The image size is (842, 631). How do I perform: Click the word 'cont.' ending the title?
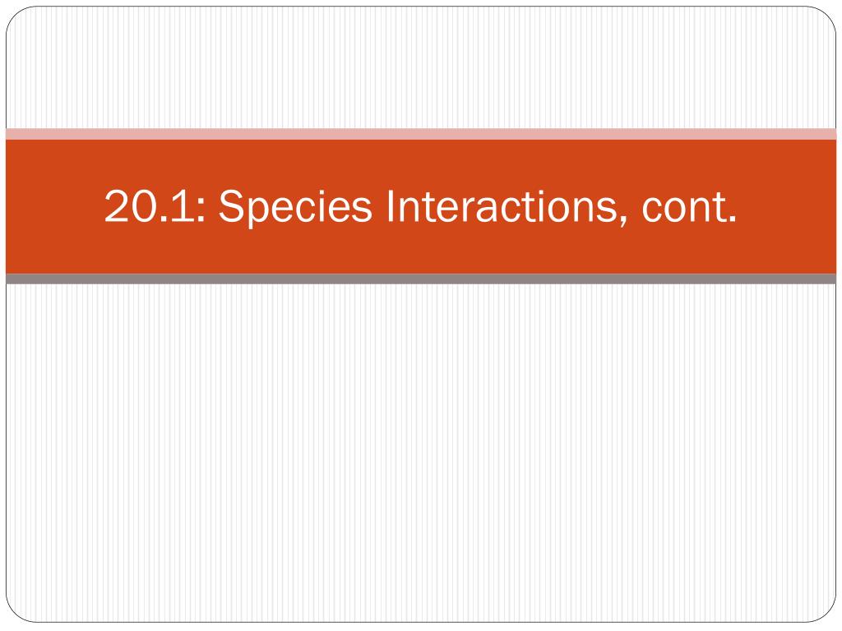click(x=690, y=207)
